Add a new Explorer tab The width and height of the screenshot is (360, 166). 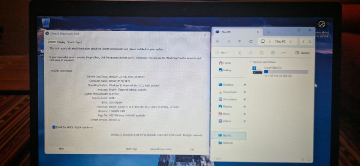click(268, 32)
